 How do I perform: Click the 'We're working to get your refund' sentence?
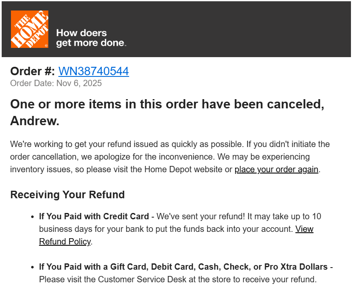84,144
